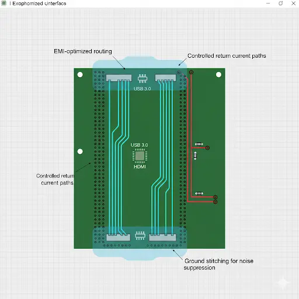
Task: Click 'Ground stitching for noise suppression' label
Action: [218, 264]
